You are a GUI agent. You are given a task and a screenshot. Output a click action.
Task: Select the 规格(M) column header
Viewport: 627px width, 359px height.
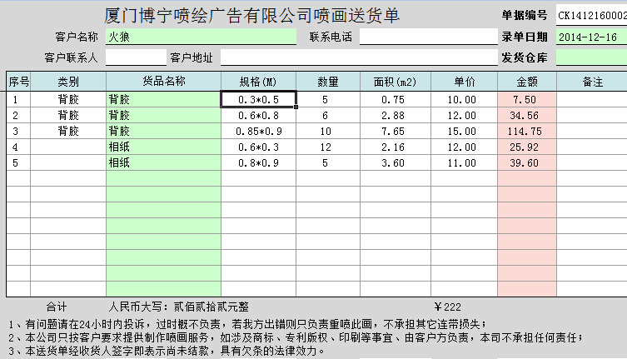point(258,82)
